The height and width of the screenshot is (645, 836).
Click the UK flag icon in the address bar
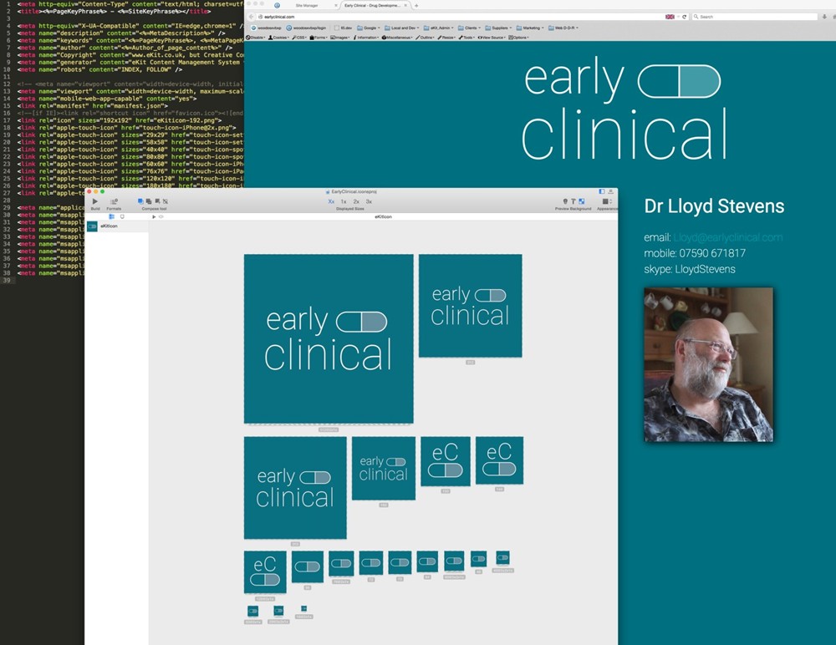(x=670, y=17)
